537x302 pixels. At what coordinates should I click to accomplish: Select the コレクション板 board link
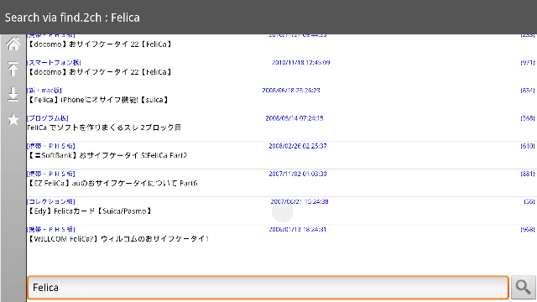point(50,201)
